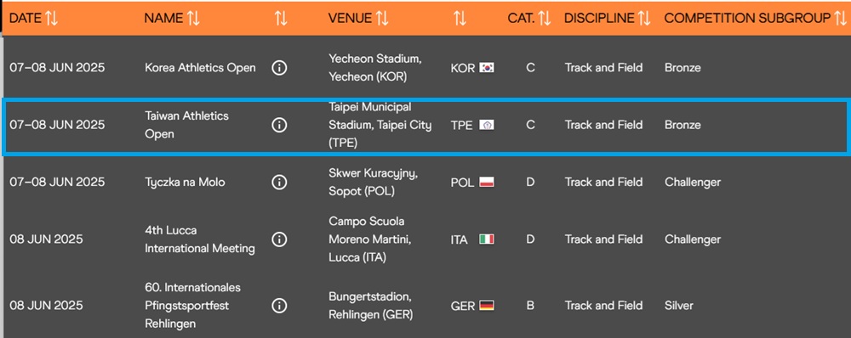Click the Poland flag icon
Viewport: 851px width, 338px height.
[x=486, y=182]
